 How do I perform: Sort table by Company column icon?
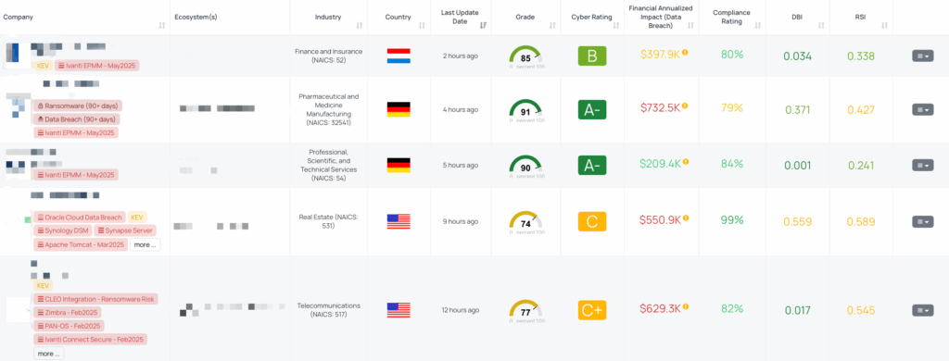(x=161, y=25)
